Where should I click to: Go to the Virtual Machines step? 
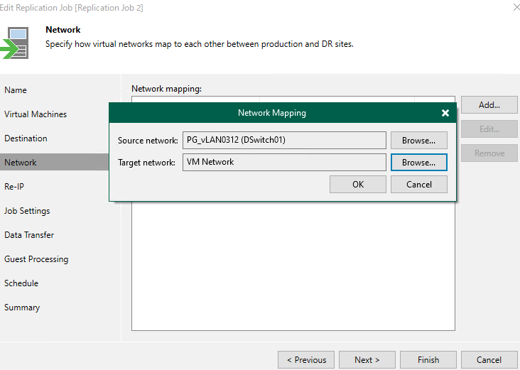pos(36,114)
